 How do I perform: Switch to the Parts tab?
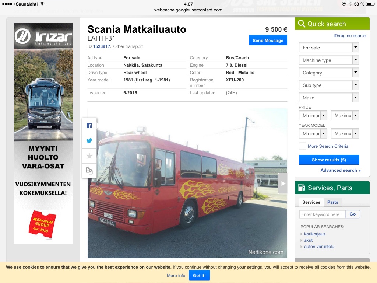pos(333,202)
